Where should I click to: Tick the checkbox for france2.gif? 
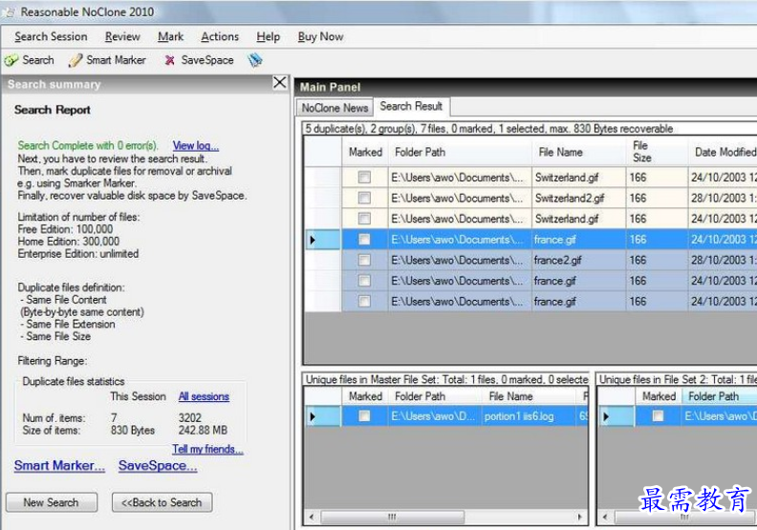364,260
